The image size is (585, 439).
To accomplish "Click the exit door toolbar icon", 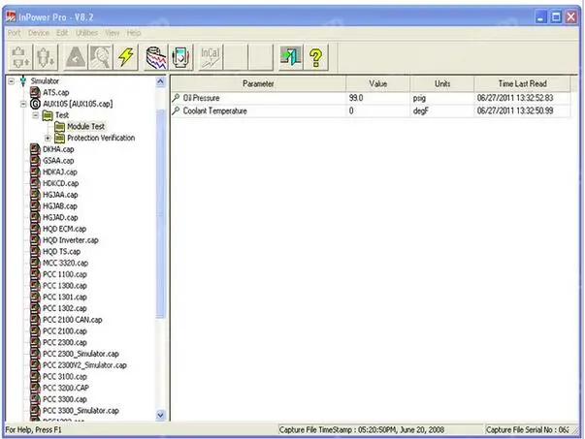I will pos(291,57).
